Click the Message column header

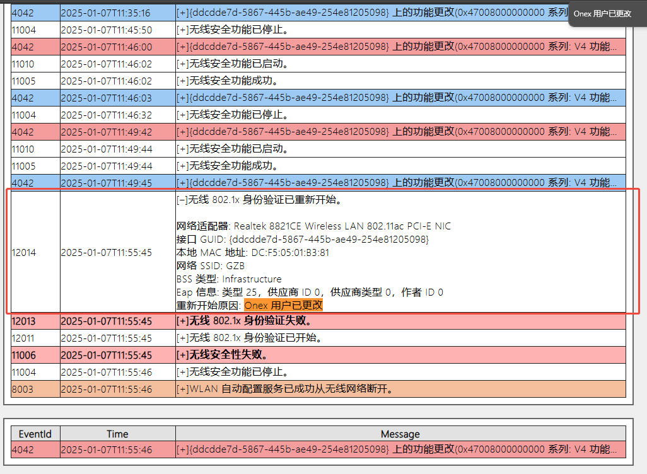(x=400, y=434)
